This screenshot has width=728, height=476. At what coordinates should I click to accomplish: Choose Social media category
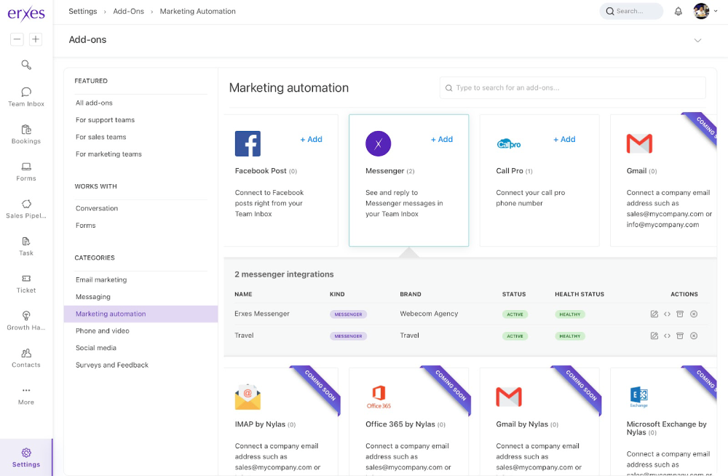(96, 348)
